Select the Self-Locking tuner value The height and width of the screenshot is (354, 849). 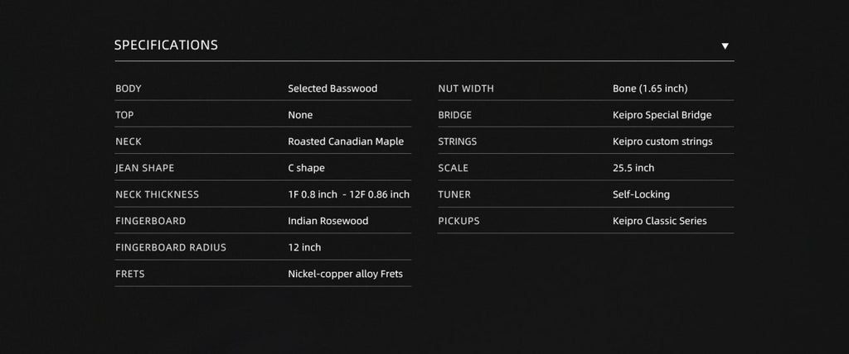(641, 194)
